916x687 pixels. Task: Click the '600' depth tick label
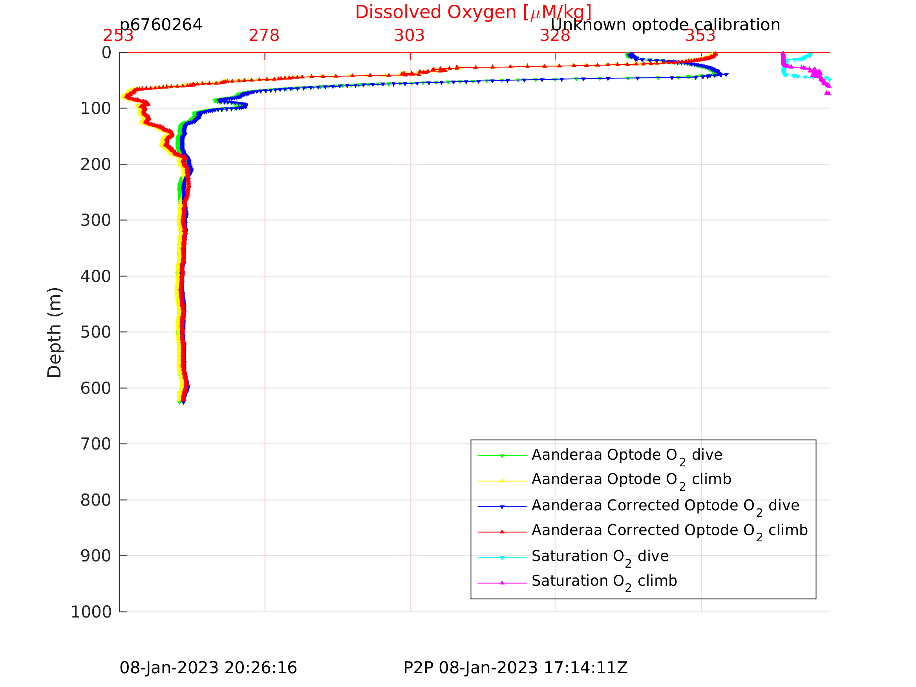96,388
